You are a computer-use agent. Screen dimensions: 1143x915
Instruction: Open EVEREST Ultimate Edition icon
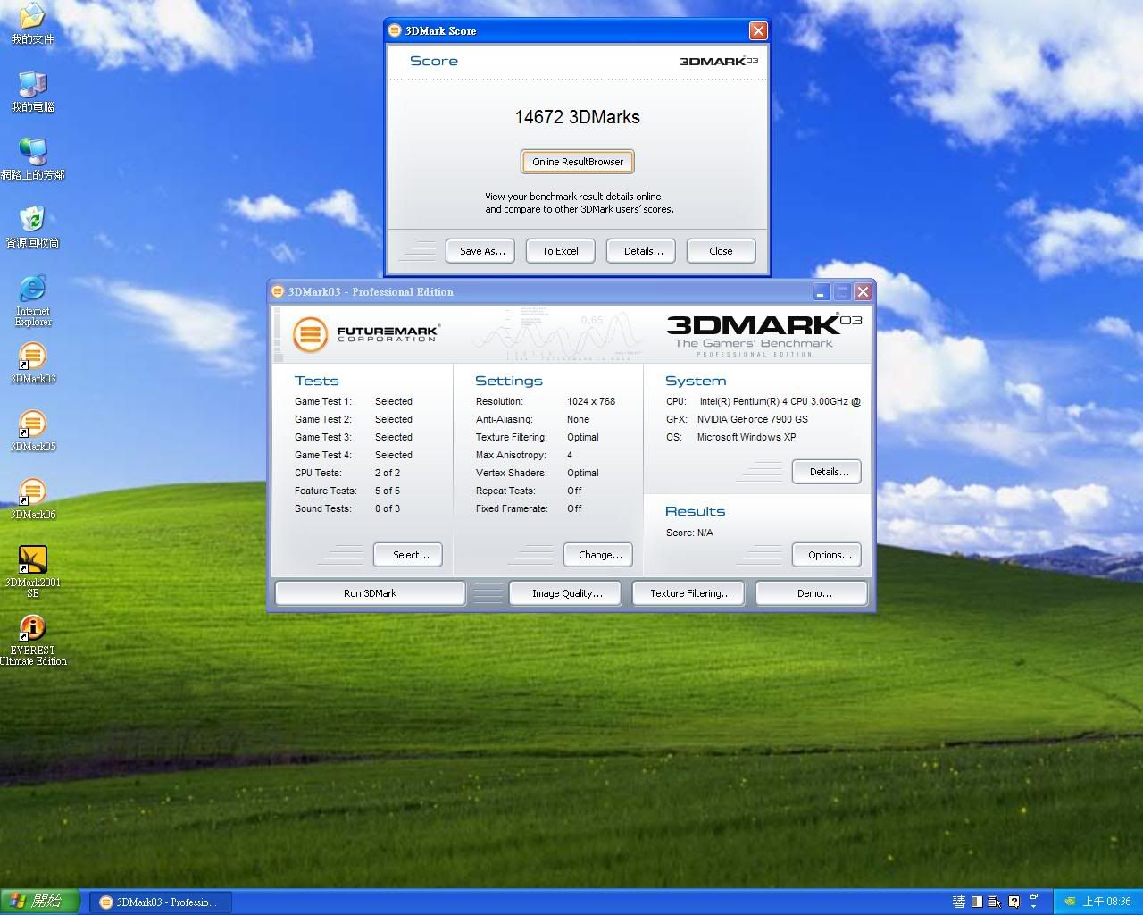click(32, 629)
